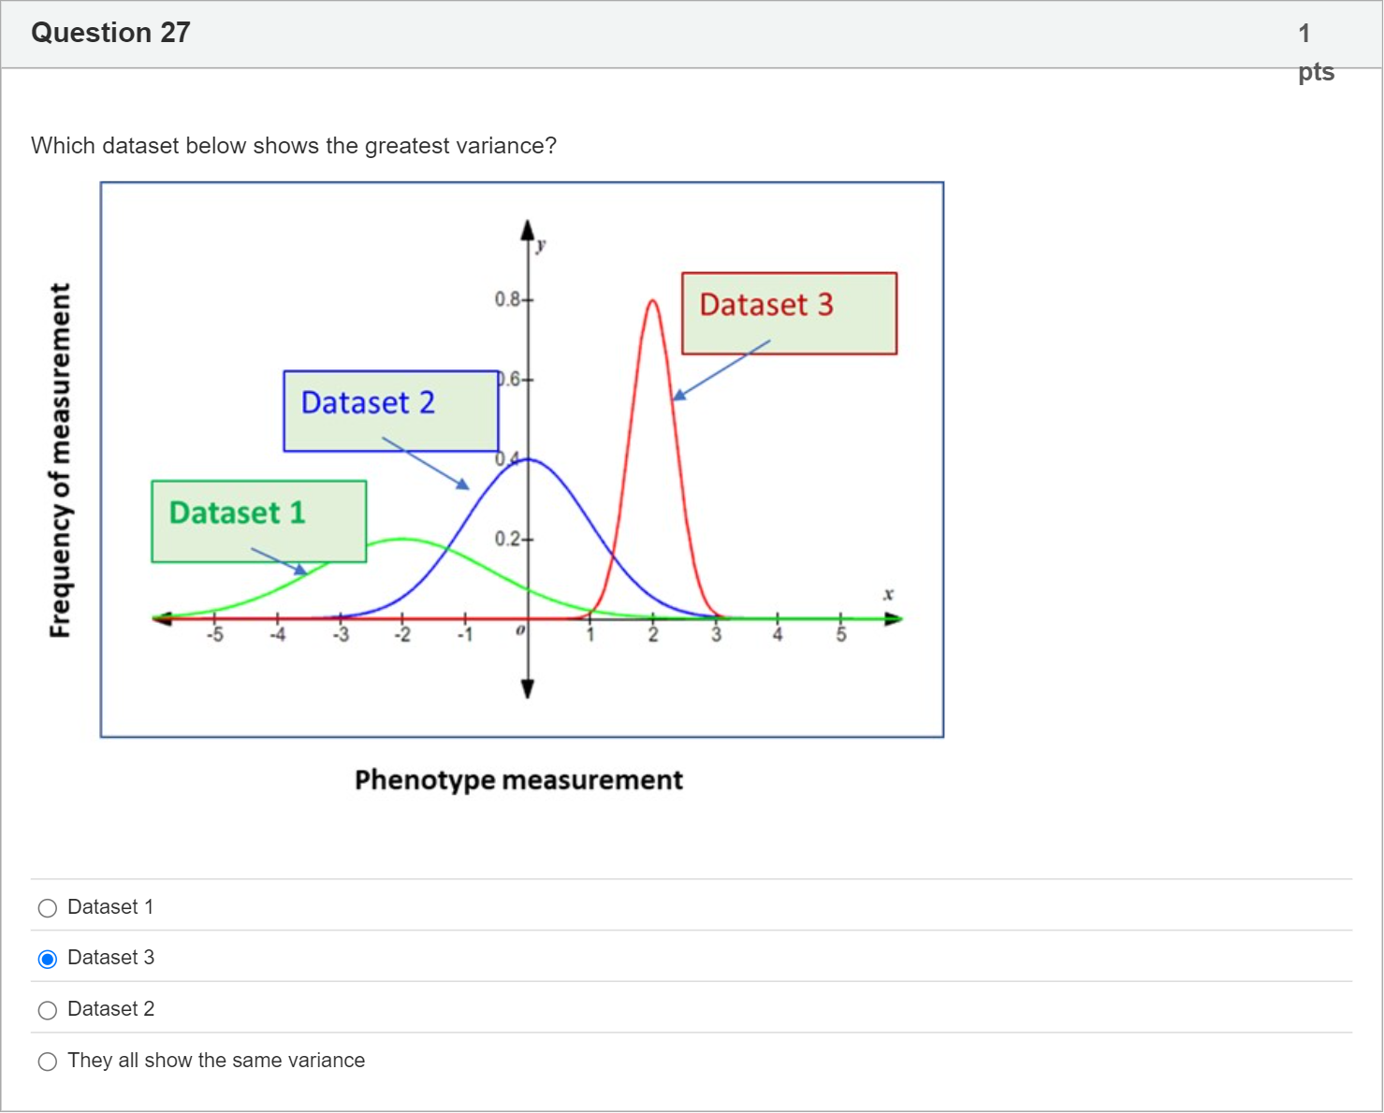Viewport: 1384px width, 1113px height.
Task: Choose the Dataset 2 radio option
Action: pos(48,1010)
